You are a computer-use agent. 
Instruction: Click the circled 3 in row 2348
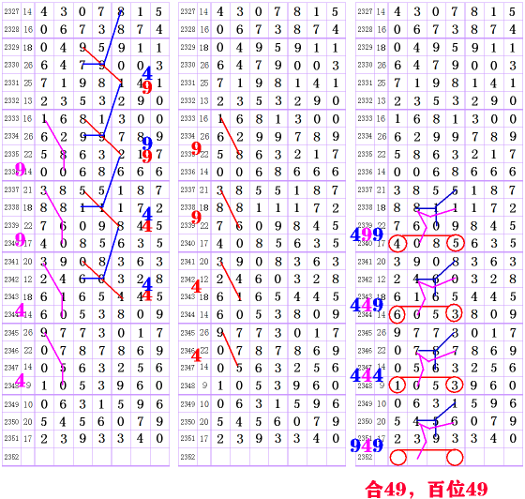(x=455, y=386)
